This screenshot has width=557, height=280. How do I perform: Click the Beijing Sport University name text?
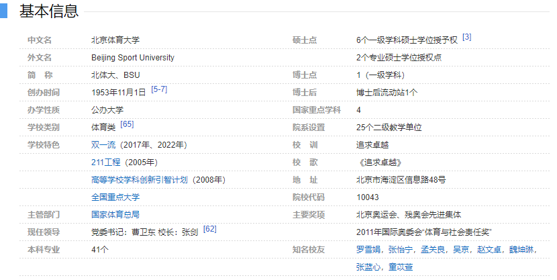pyautogui.click(x=132, y=58)
